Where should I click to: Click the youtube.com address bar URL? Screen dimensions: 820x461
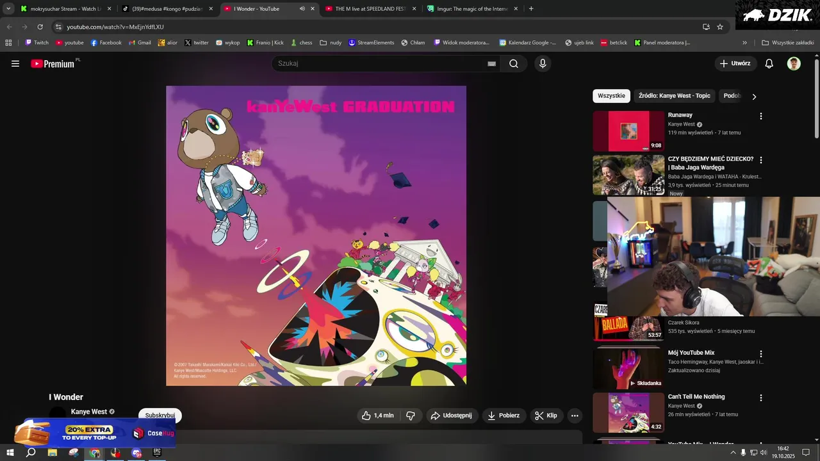click(x=115, y=27)
